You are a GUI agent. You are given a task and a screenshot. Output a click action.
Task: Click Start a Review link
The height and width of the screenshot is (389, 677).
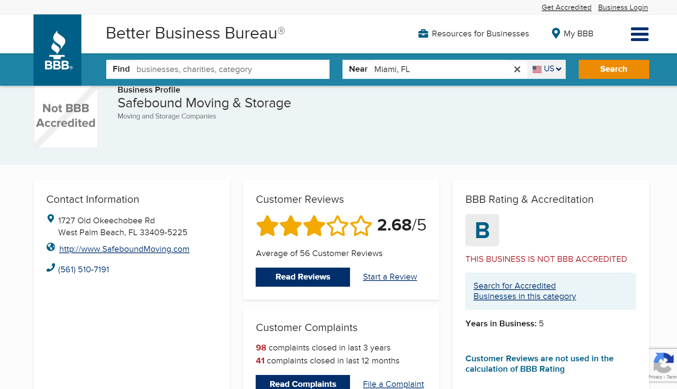[390, 277]
